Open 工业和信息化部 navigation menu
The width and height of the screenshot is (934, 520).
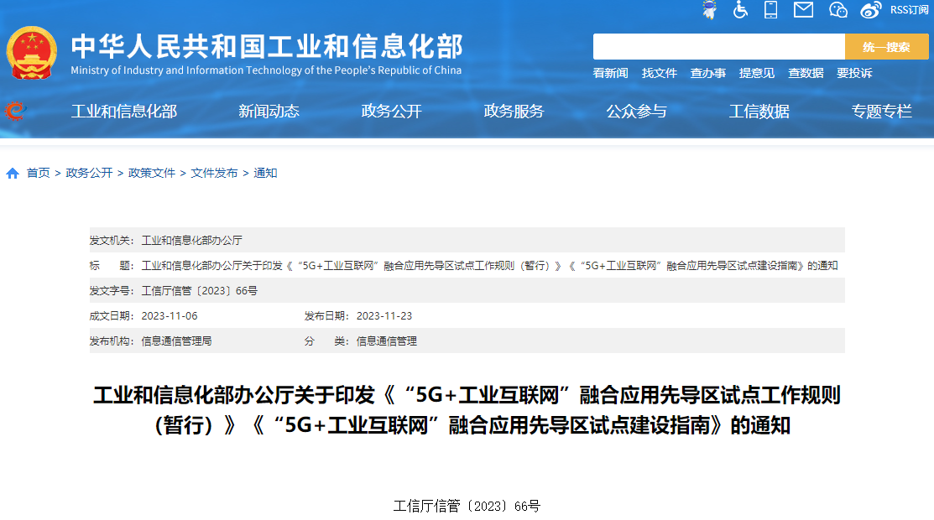click(124, 112)
